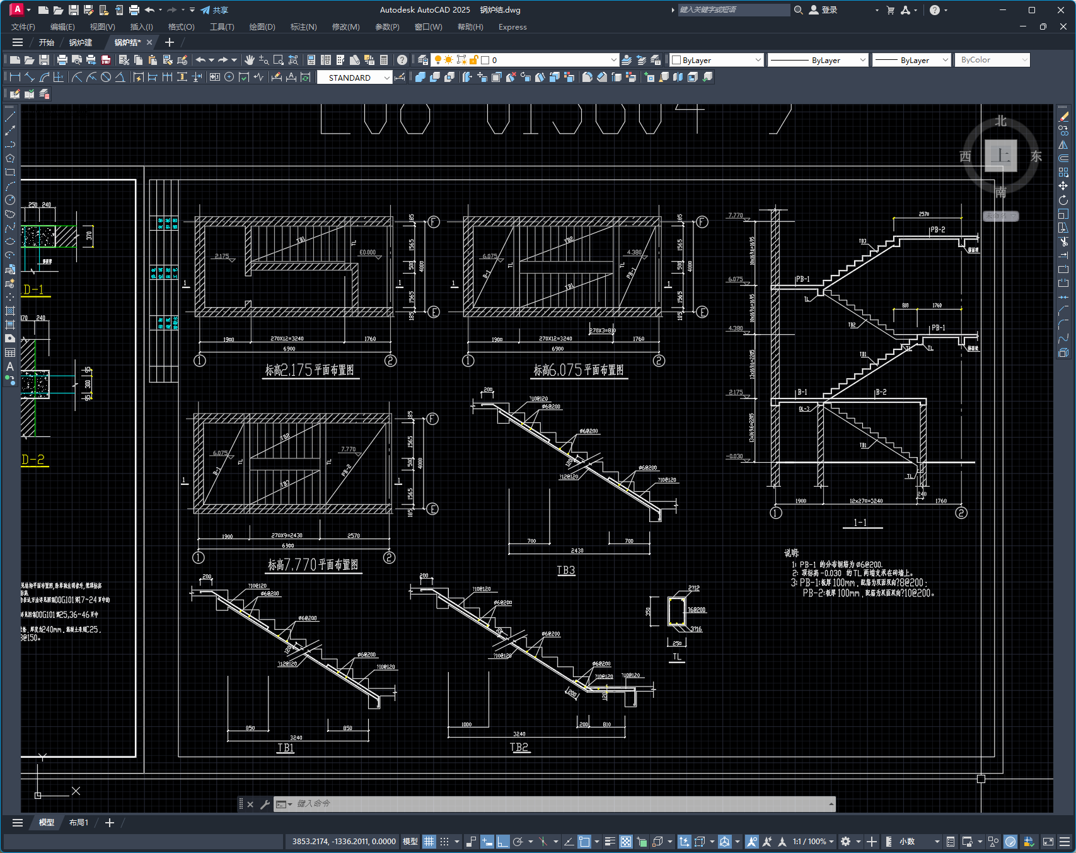The image size is (1076, 853).
Task: Open the STANDARD dimension style dropdown
Action: (386, 78)
